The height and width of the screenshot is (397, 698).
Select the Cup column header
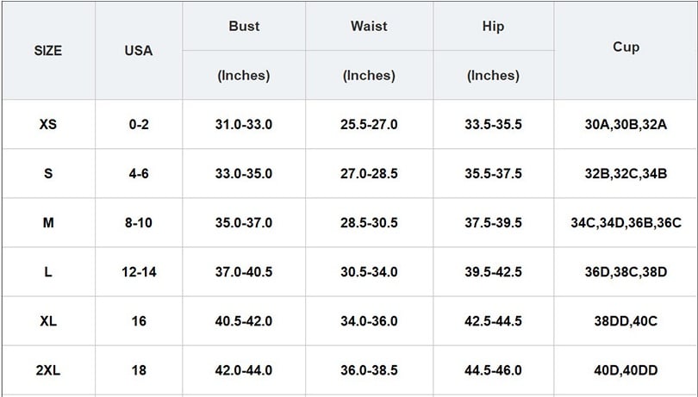tap(626, 47)
